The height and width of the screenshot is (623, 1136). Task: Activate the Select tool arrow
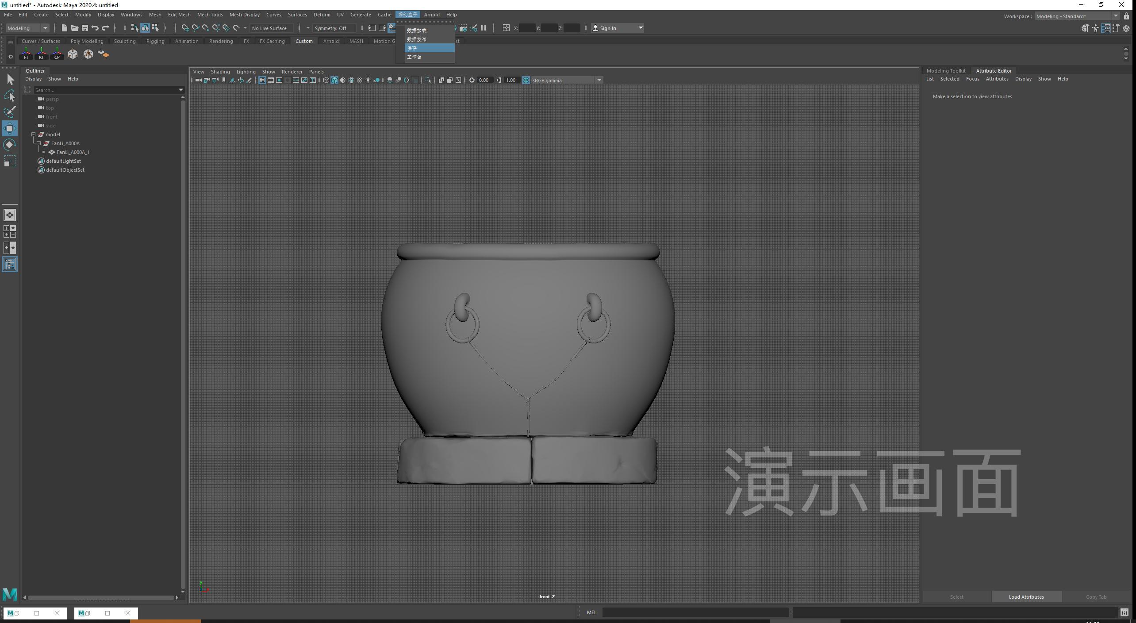click(x=10, y=80)
